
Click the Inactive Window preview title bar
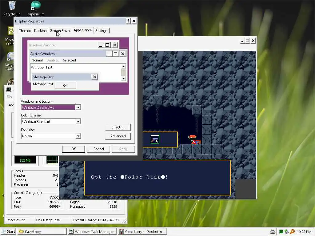(73, 45)
